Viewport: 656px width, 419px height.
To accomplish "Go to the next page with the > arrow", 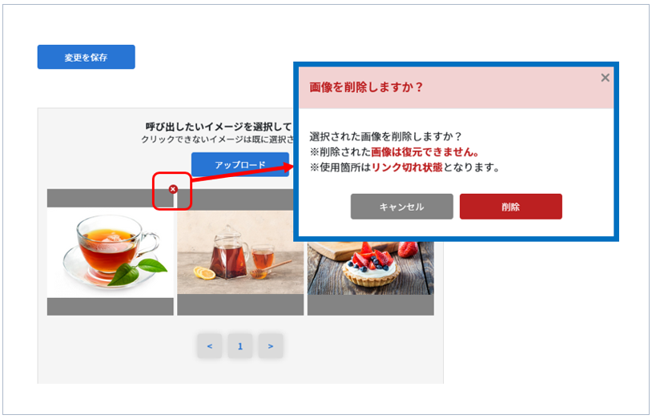I will [271, 346].
